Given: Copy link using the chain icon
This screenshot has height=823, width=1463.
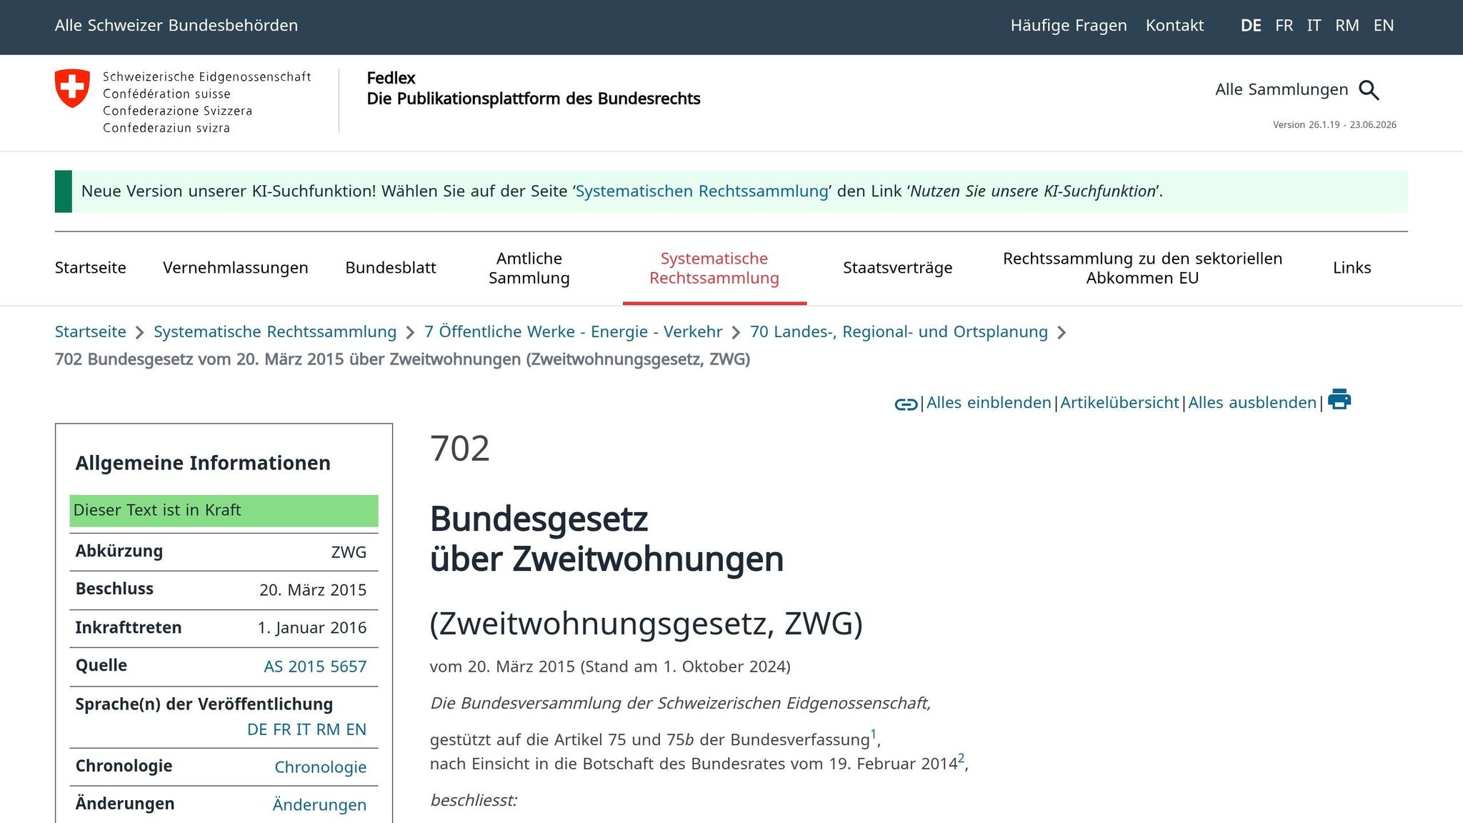Looking at the screenshot, I should point(906,404).
